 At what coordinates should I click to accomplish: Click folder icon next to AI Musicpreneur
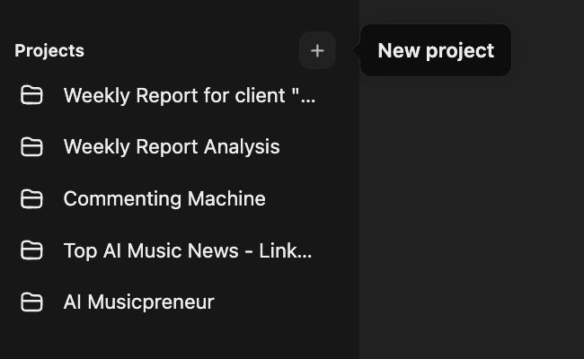(x=32, y=302)
